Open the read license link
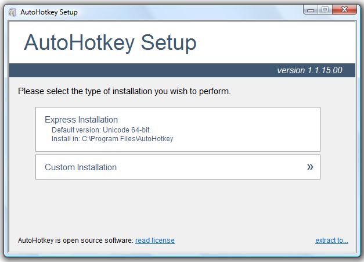The width and height of the screenshot is (364, 262). point(155,240)
